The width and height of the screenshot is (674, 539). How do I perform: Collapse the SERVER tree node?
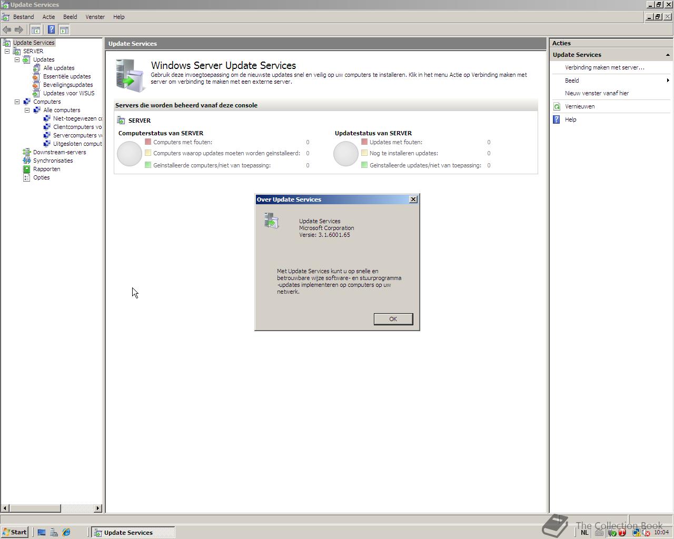7,51
